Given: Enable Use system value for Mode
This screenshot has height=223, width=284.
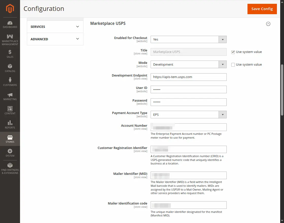Looking at the screenshot, I should click(x=233, y=65).
